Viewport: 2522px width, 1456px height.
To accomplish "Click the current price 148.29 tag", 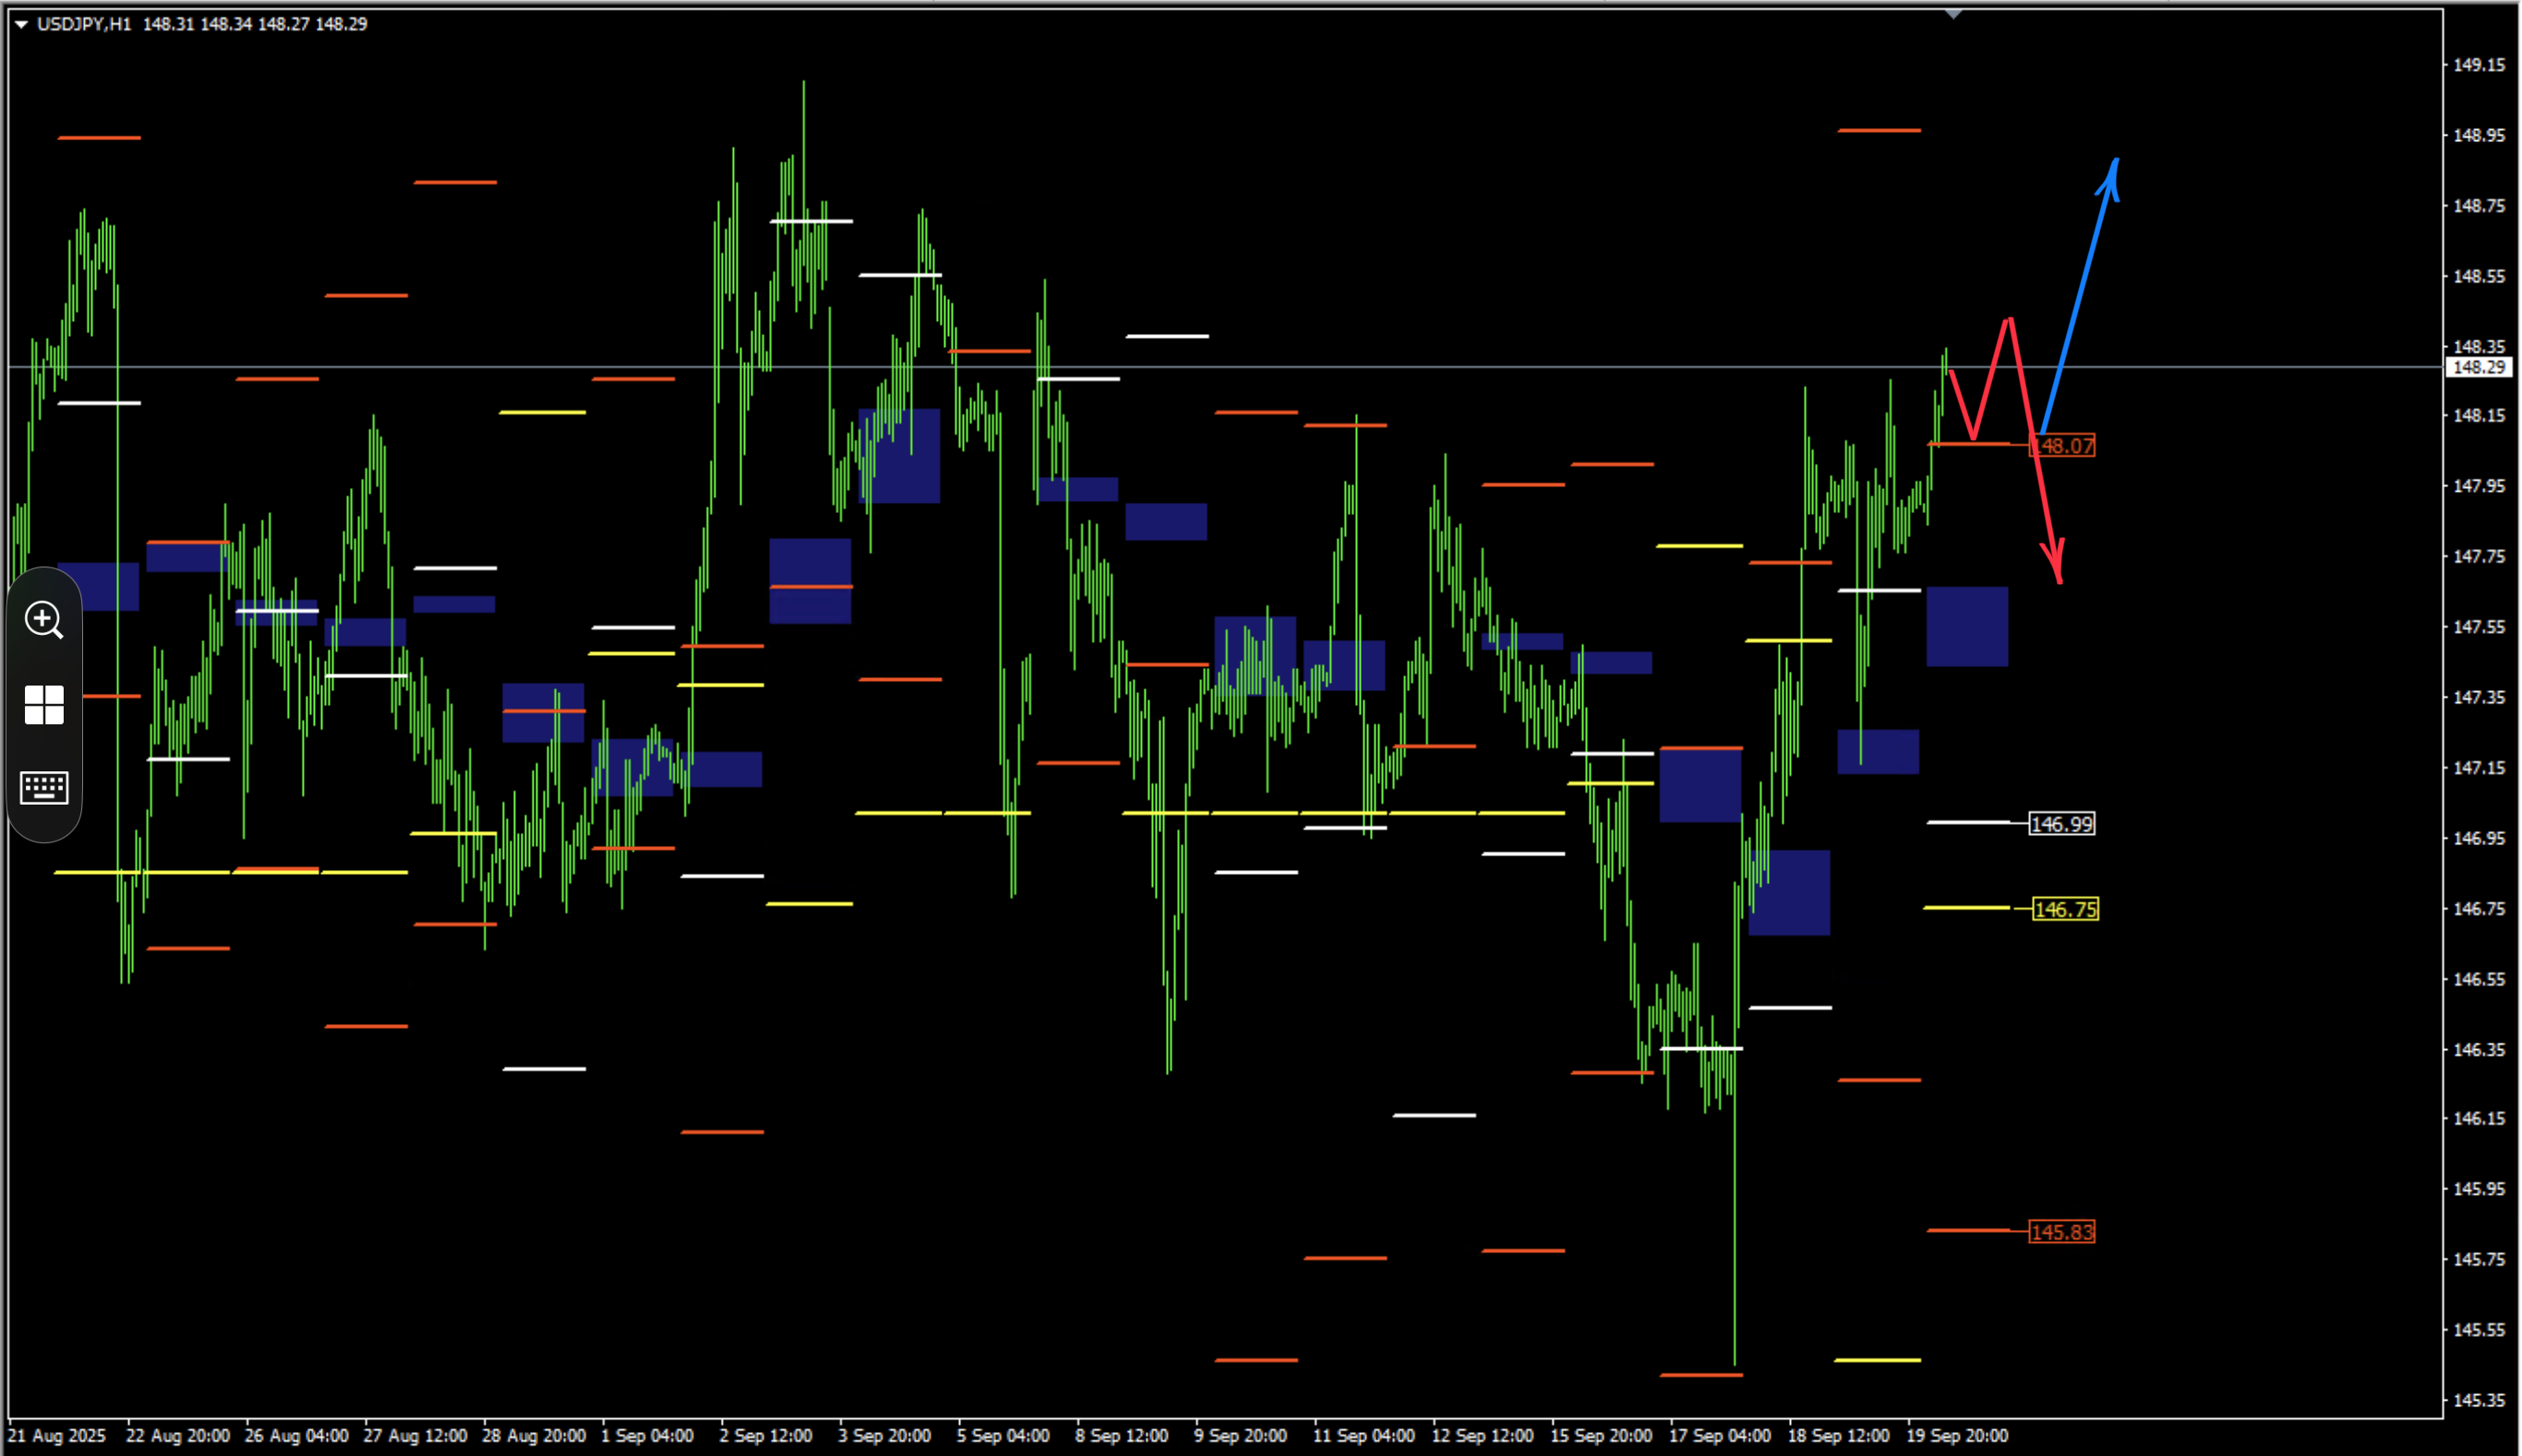I will click(2479, 367).
